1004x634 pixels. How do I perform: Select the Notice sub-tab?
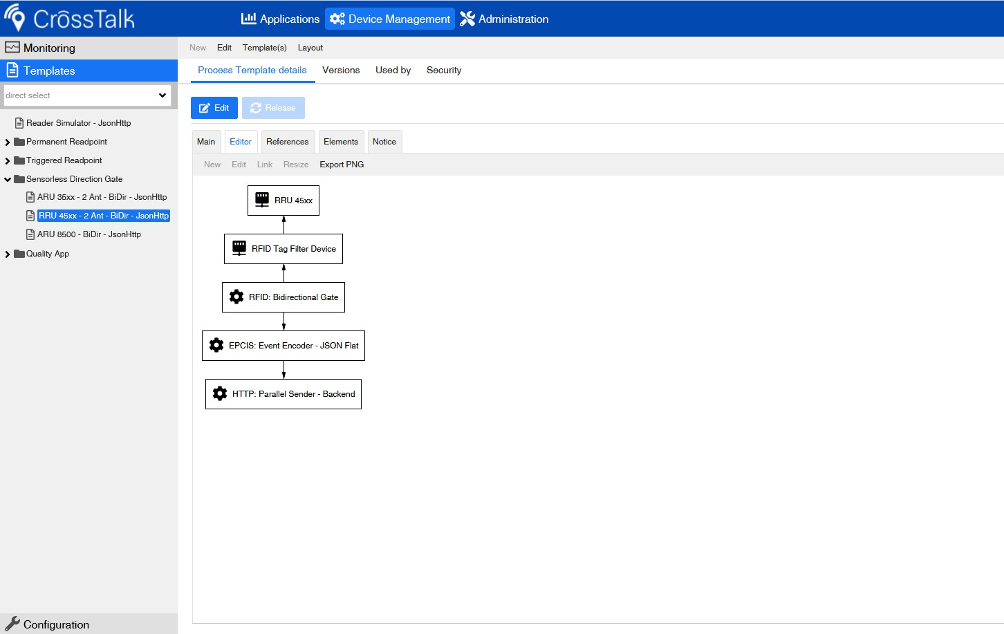pos(384,142)
